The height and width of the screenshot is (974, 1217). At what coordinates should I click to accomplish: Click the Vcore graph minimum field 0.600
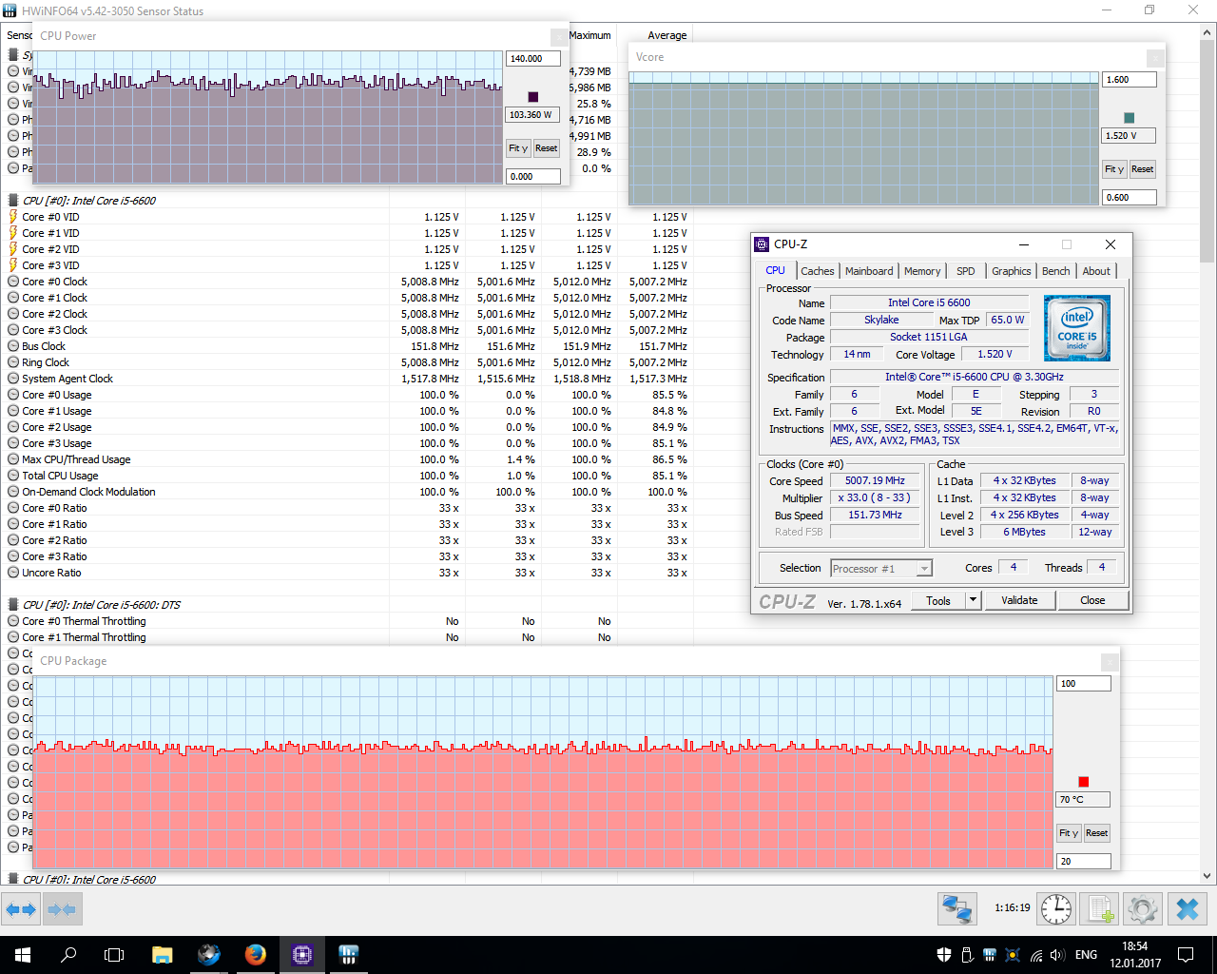click(x=1130, y=198)
